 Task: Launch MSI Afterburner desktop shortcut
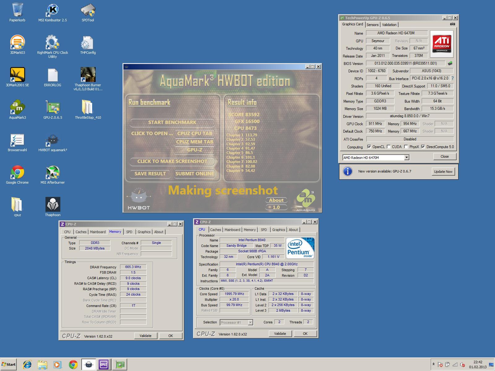pyautogui.click(x=53, y=175)
